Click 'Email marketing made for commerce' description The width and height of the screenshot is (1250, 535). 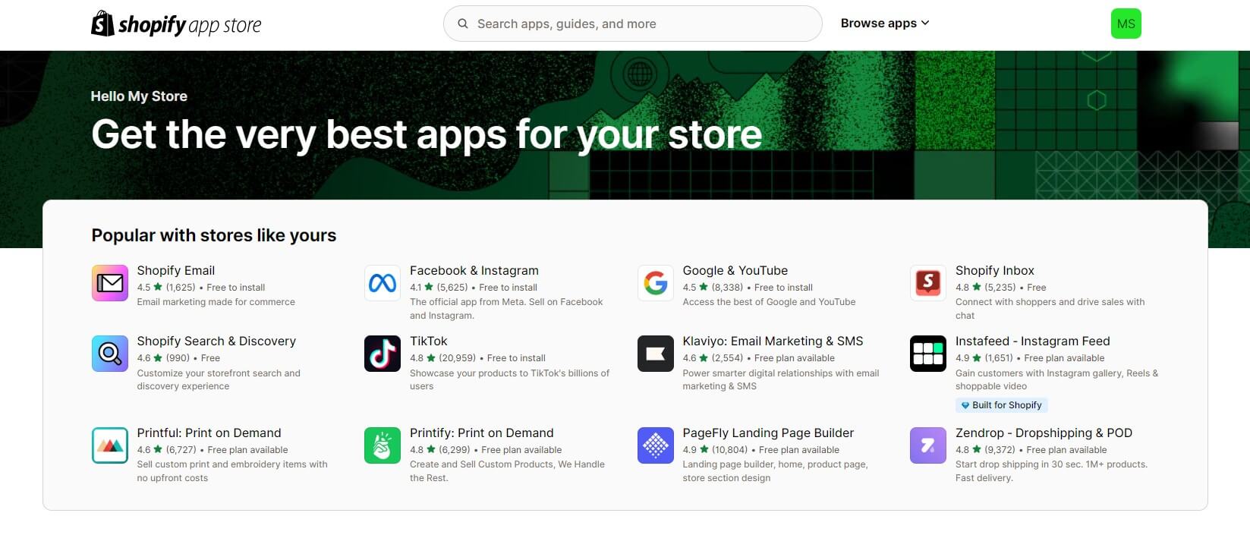(x=216, y=302)
